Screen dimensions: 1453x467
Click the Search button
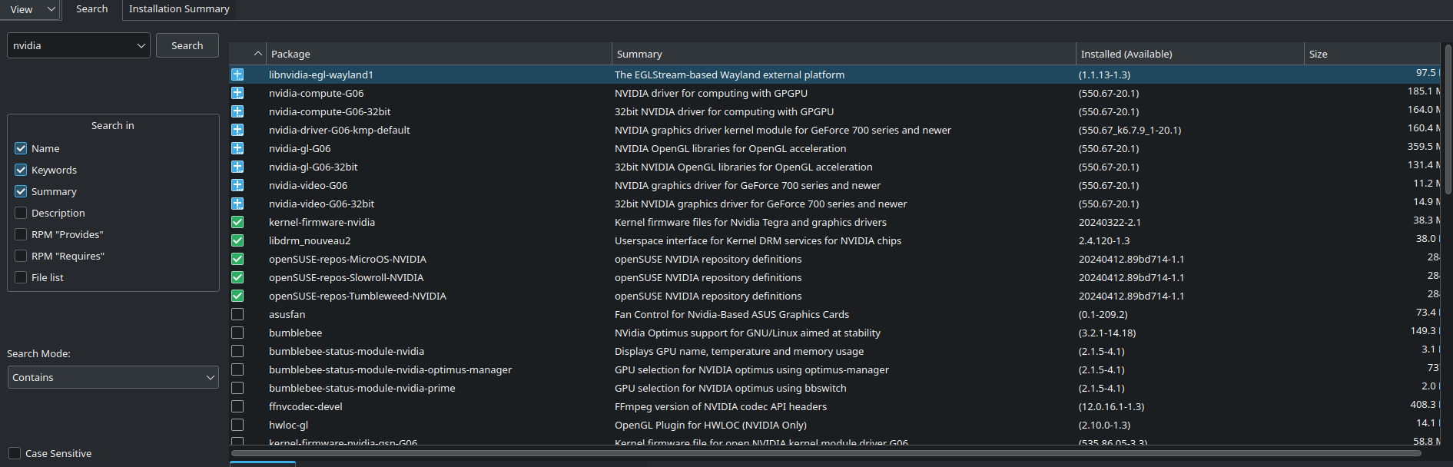tap(187, 45)
